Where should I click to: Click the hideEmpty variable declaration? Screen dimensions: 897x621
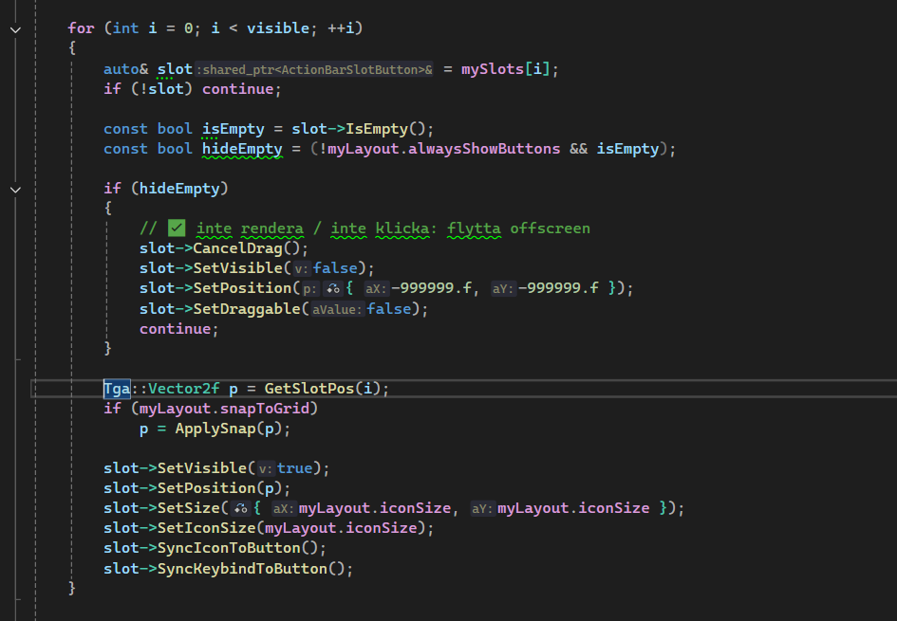click(242, 149)
